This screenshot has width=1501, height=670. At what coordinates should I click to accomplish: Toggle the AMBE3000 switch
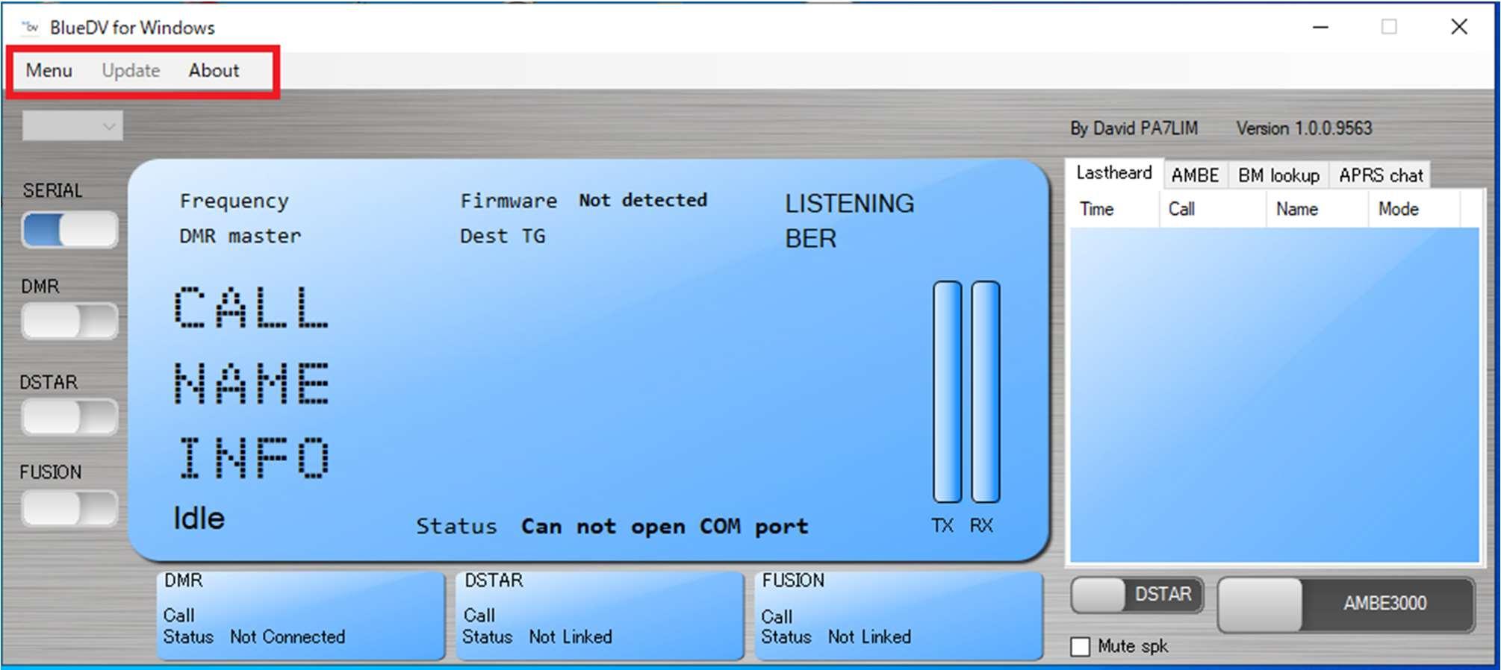(1346, 604)
